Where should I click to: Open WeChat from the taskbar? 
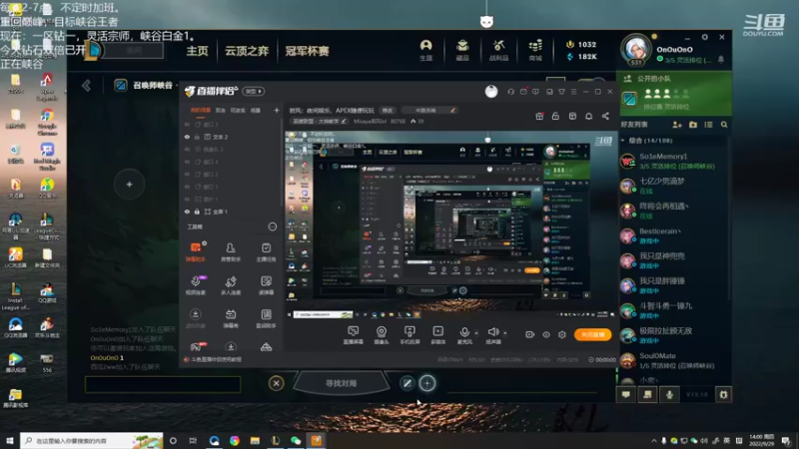pyautogui.click(x=296, y=440)
